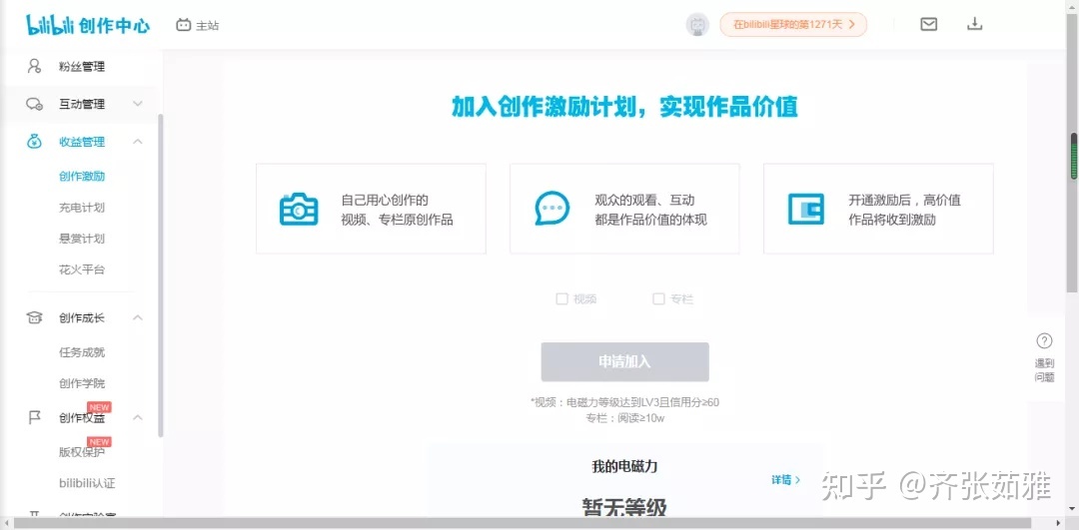Click the 粉丝管理 person icon

pyautogui.click(x=35, y=66)
